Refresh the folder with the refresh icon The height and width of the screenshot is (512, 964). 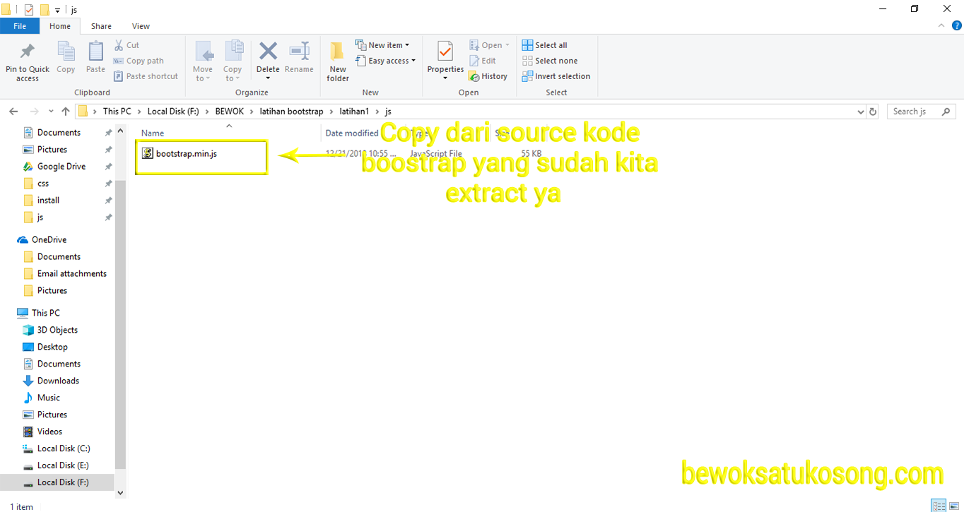click(x=871, y=111)
